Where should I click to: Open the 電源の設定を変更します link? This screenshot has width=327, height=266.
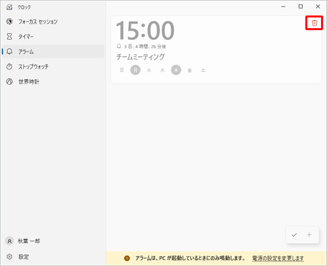pos(278,258)
